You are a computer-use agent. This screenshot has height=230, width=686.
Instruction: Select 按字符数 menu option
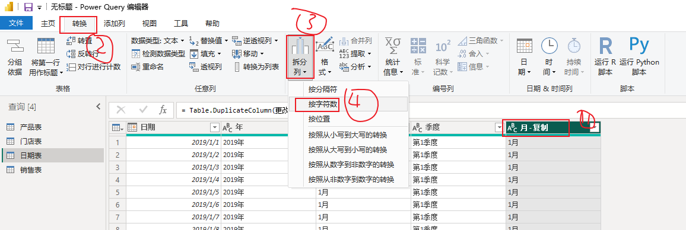(x=348, y=104)
